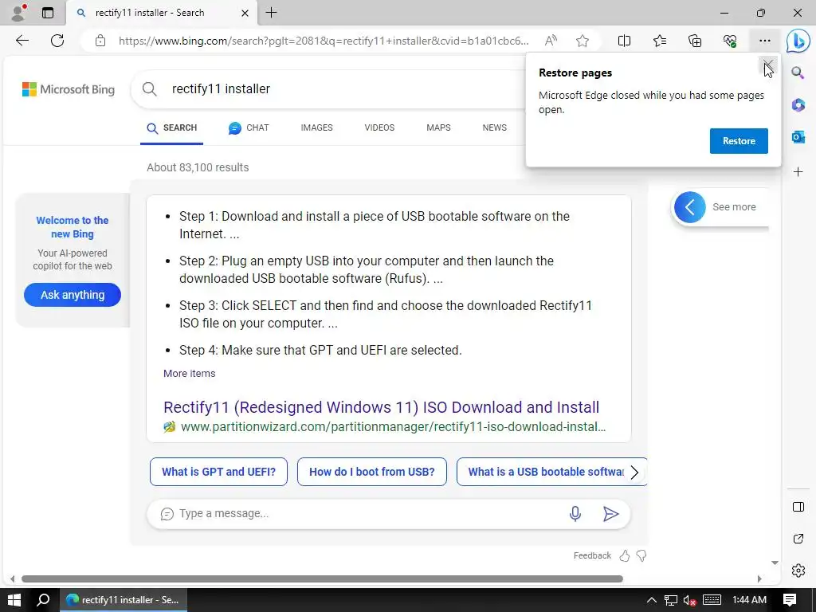This screenshot has height=612, width=816.
Task: Send the chat message arrow
Action: (x=610, y=514)
